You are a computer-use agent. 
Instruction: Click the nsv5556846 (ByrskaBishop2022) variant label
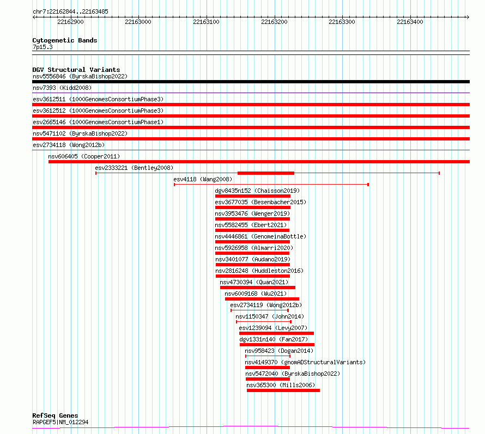click(80, 76)
